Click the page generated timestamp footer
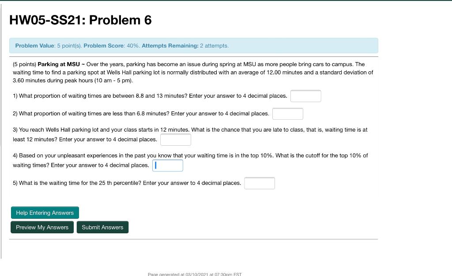The width and height of the screenshot is (452, 276). click(194, 274)
